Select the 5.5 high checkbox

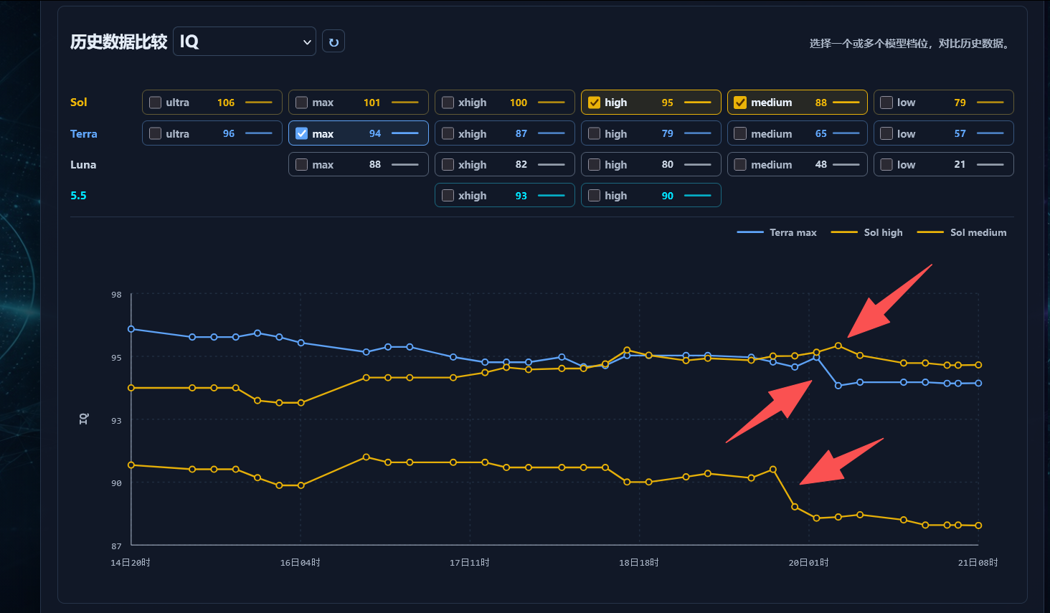pos(594,195)
